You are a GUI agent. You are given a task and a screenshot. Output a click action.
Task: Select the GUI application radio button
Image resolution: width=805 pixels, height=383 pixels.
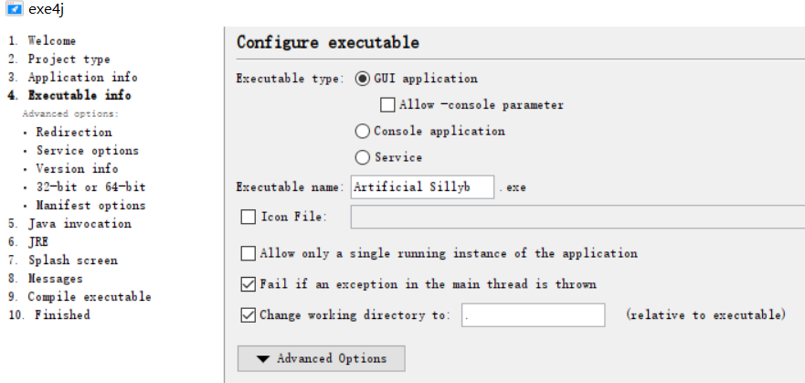coord(363,79)
